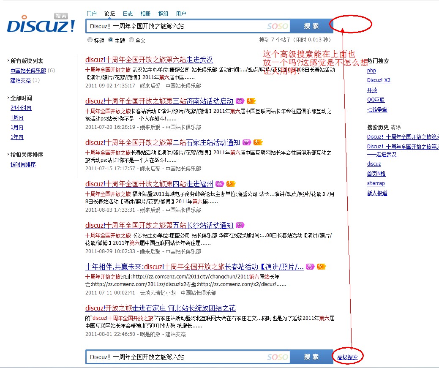Switch to the 论坛 search tab
The image size is (439, 368).
click(x=109, y=14)
